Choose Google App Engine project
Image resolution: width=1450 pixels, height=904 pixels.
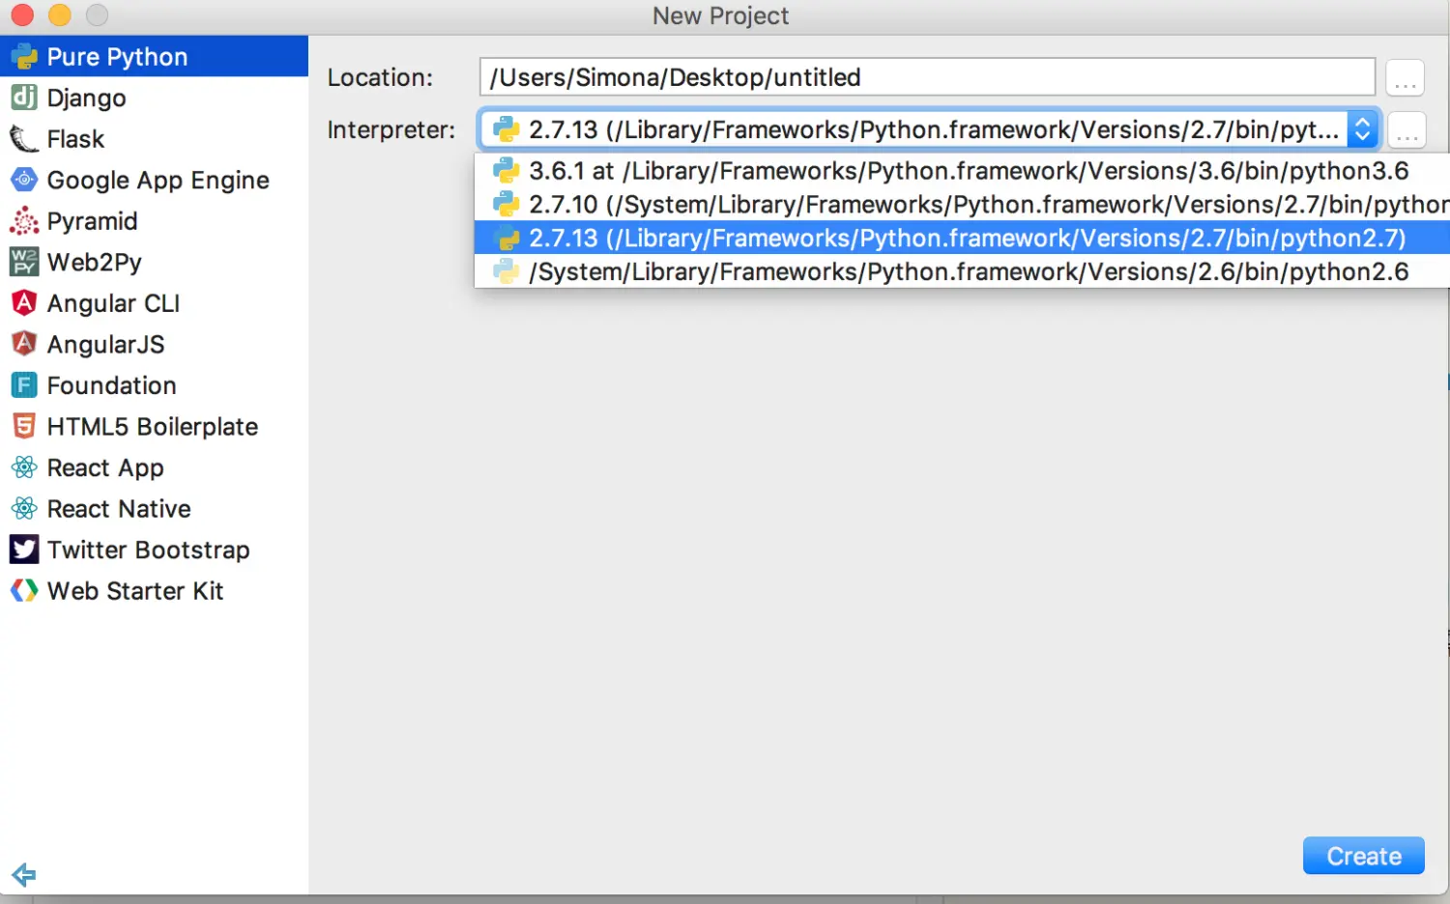click(x=155, y=180)
